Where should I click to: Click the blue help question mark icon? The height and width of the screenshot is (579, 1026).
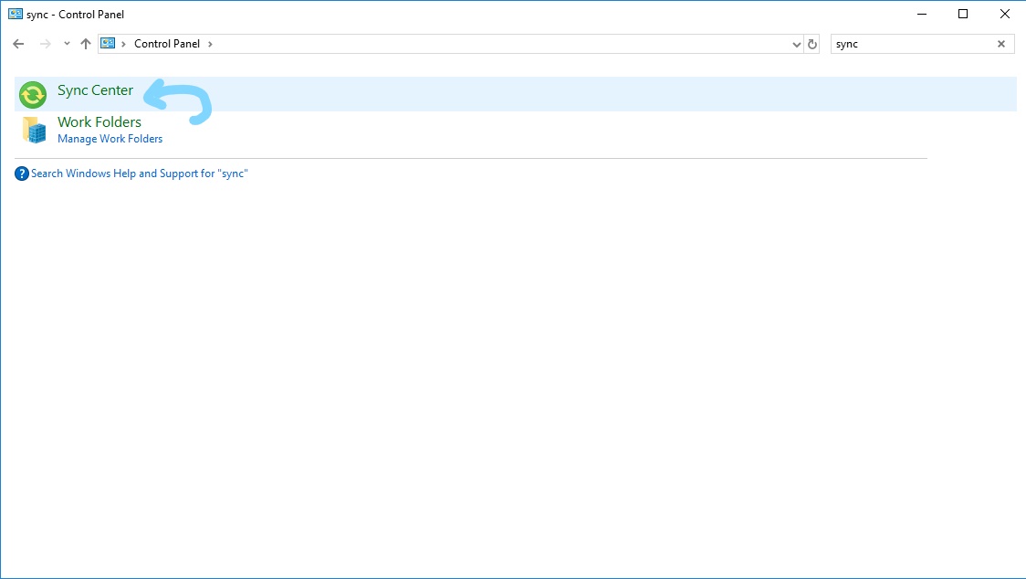tap(22, 174)
